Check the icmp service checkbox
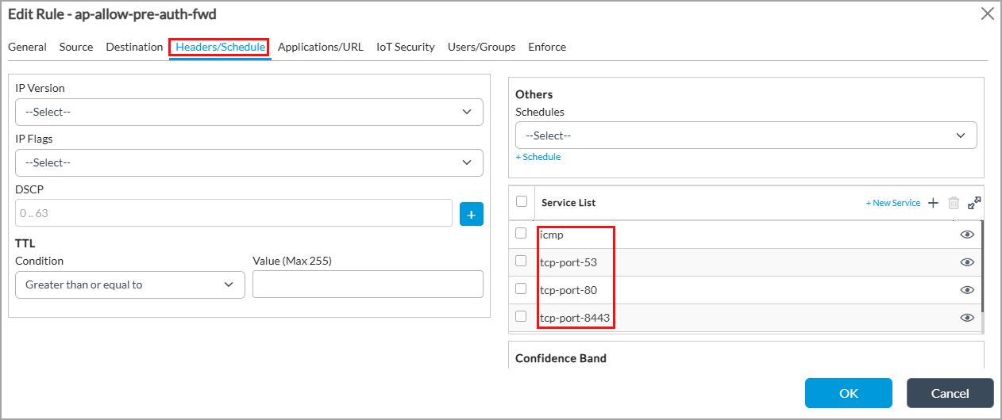Viewport: 1002px width, 420px height. (x=521, y=233)
